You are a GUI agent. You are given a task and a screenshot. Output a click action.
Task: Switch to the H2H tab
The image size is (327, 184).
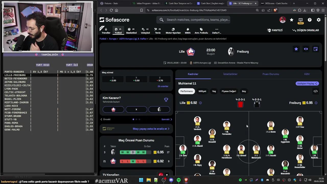[x=307, y=74]
